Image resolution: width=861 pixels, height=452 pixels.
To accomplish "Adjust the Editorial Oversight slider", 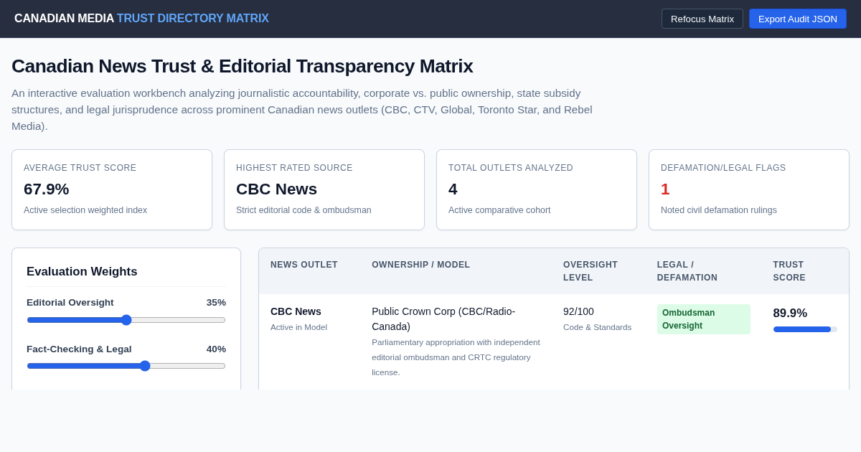I will (126, 320).
